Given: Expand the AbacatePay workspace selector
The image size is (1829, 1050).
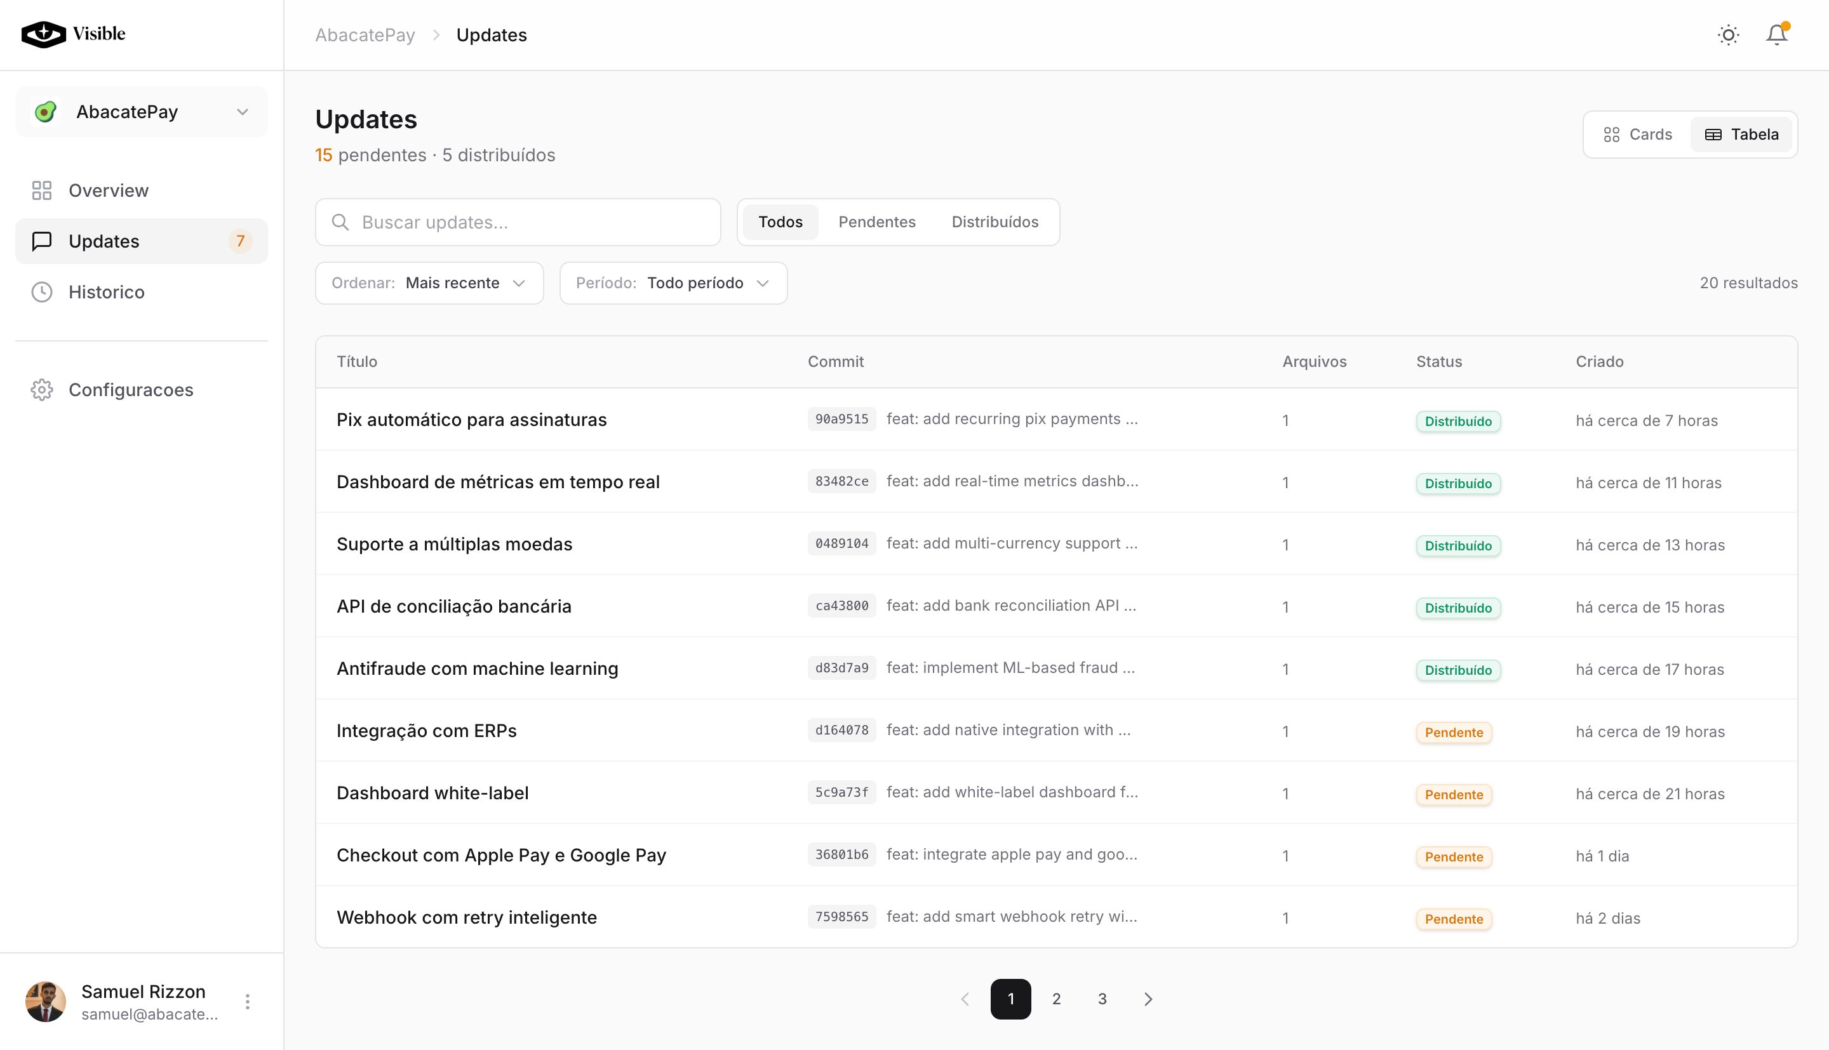Looking at the screenshot, I should [x=142, y=112].
